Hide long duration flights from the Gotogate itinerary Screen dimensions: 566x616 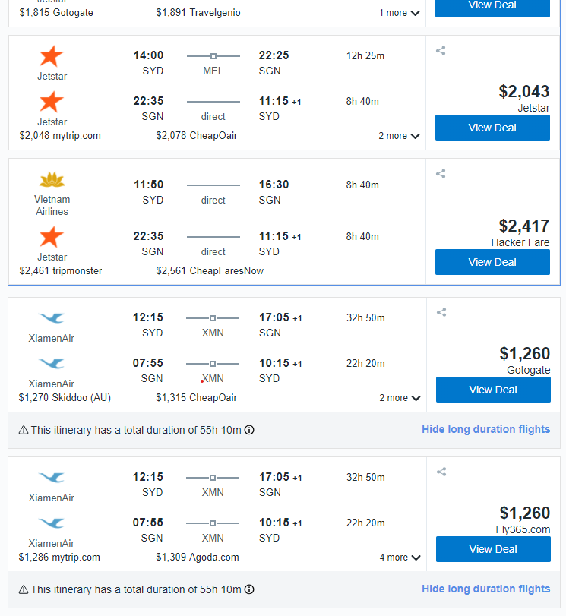pos(485,430)
